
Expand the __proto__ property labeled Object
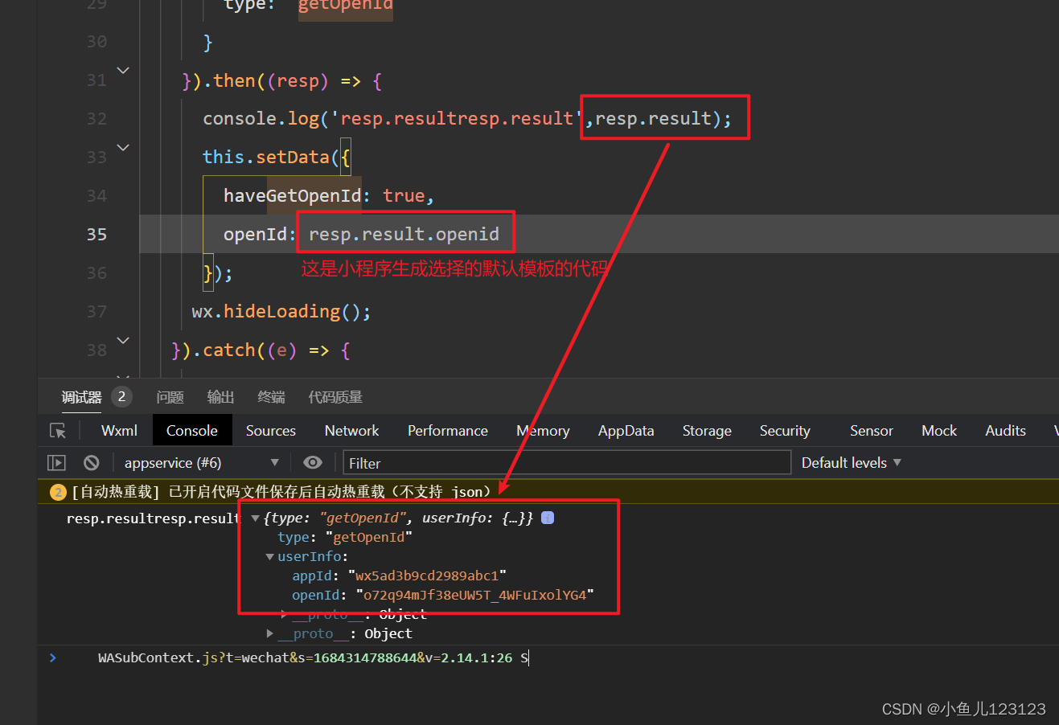click(x=269, y=633)
